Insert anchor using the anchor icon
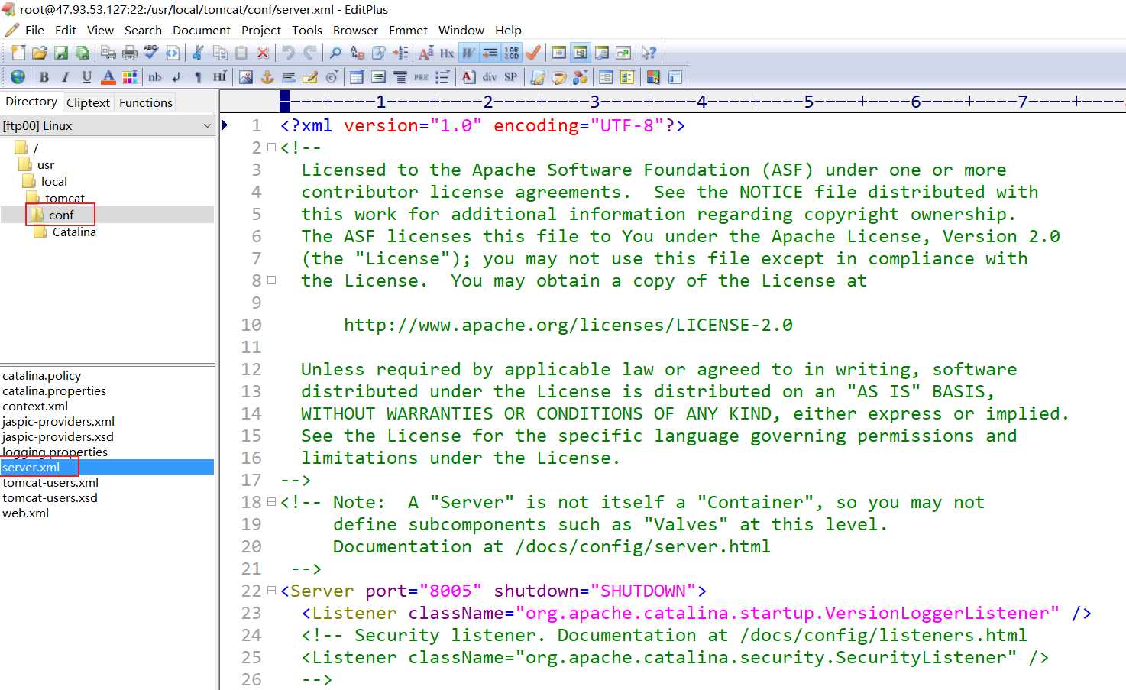Screen dimensions: 1126x690 point(267,76)
